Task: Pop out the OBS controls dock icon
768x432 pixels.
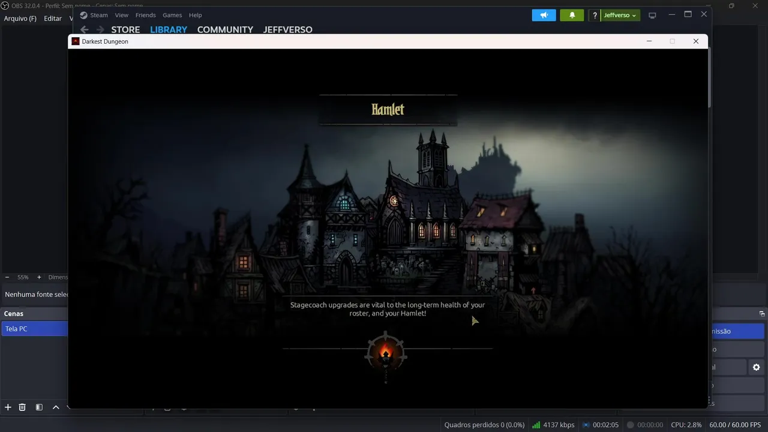Action: tap(762, 314)
